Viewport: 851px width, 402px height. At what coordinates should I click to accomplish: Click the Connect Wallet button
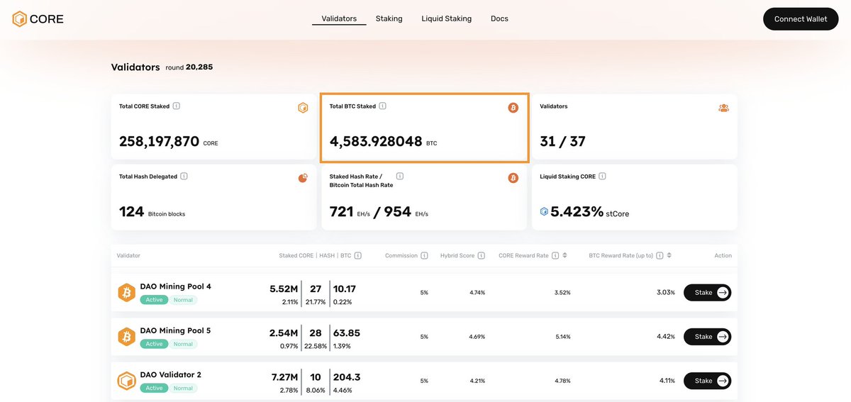pyautogui.click(x=801, y=19)
